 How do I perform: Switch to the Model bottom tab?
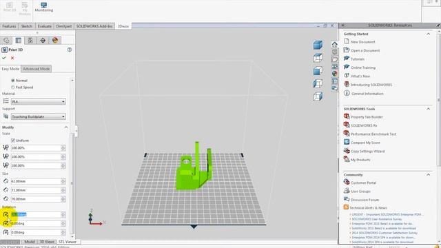point(29,242)
